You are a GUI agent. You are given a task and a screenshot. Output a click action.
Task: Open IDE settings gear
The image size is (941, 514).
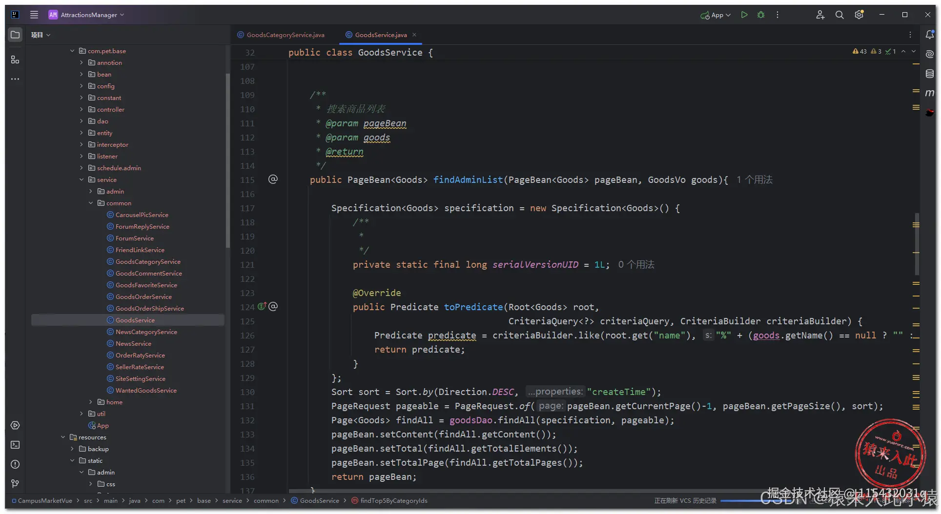click(859, 15)
